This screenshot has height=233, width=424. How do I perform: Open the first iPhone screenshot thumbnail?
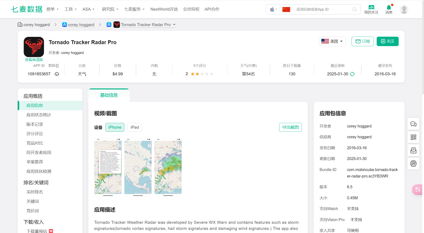click(x=108, y=167)
